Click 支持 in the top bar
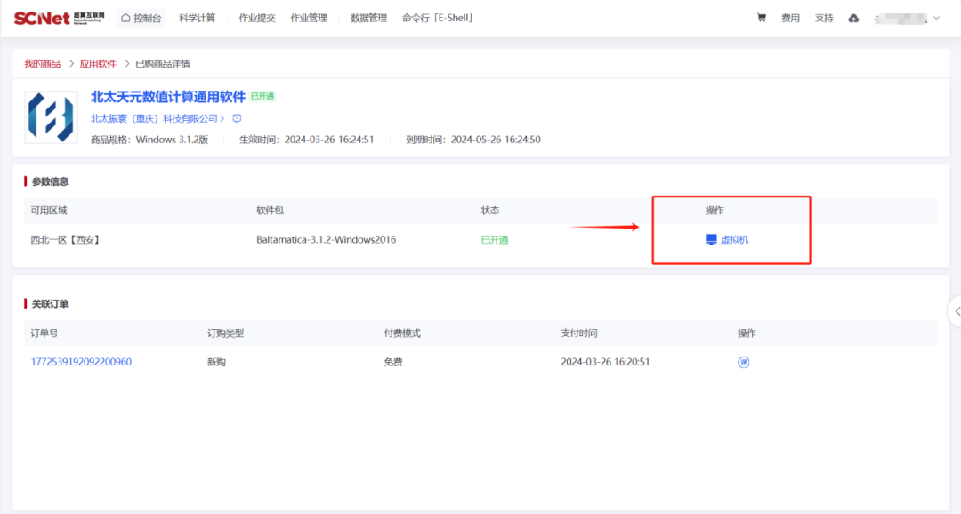This screenshot has height=514, width=961. click(x=824, y=18)
